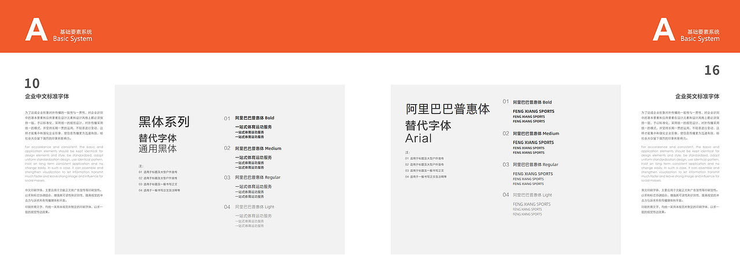Select the heading 企业中文标准字体
The width and height of the screenshot is (740, 273).
coord(46,97)
